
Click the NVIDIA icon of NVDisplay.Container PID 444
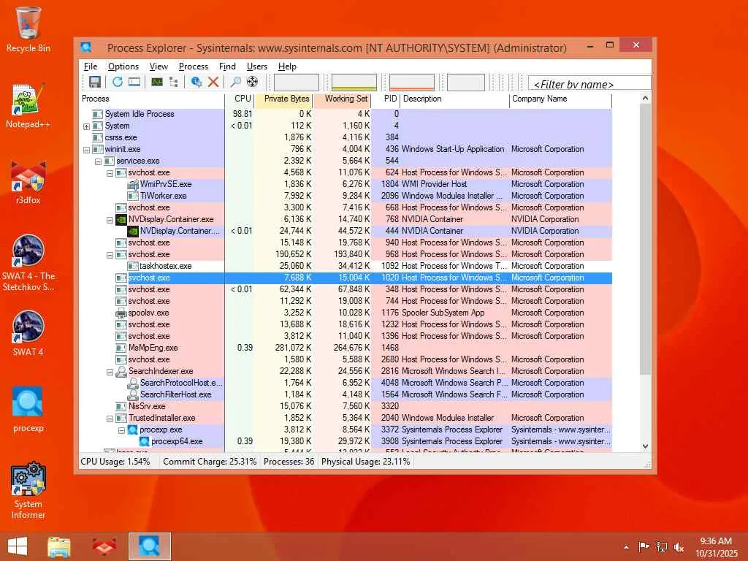(133, 231)
